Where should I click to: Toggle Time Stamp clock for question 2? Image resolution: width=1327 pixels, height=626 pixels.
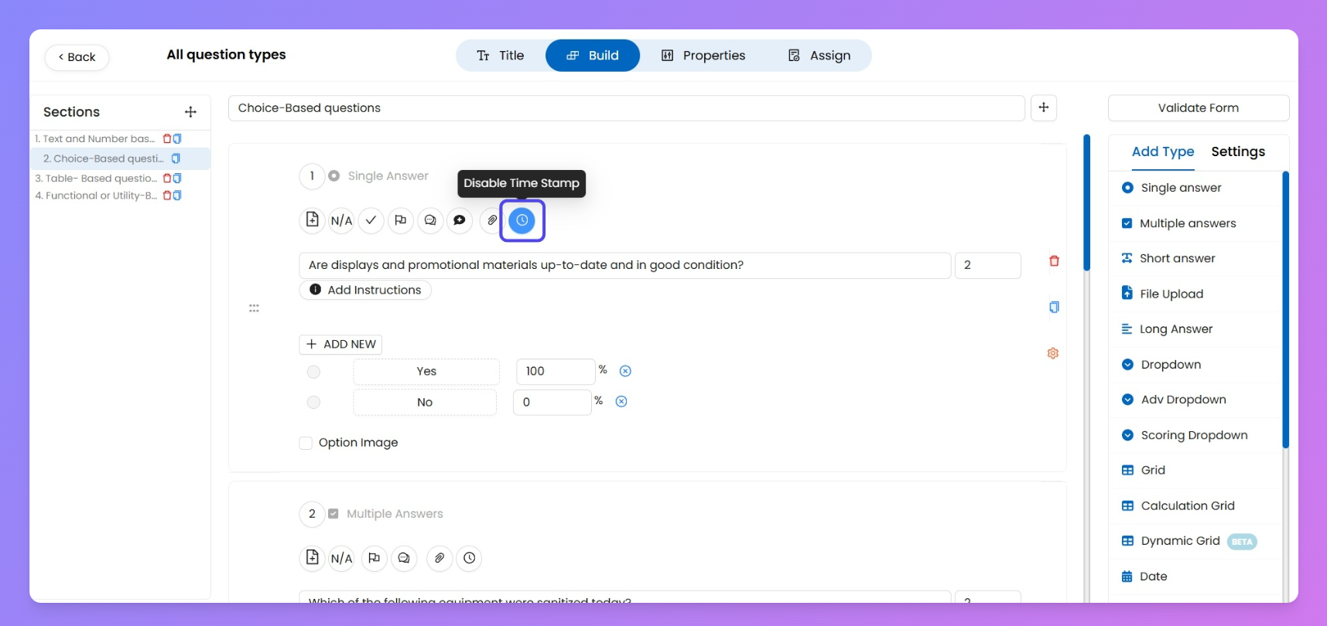click(x=470, y=558)
